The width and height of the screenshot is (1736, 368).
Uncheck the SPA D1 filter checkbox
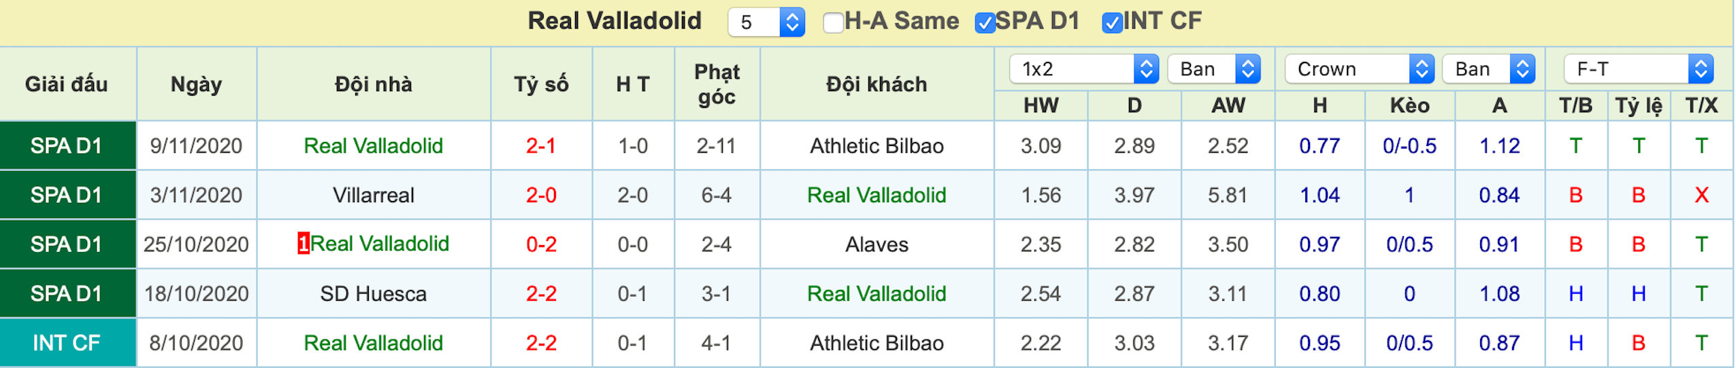pyautogui.click(x=985, y=23)
